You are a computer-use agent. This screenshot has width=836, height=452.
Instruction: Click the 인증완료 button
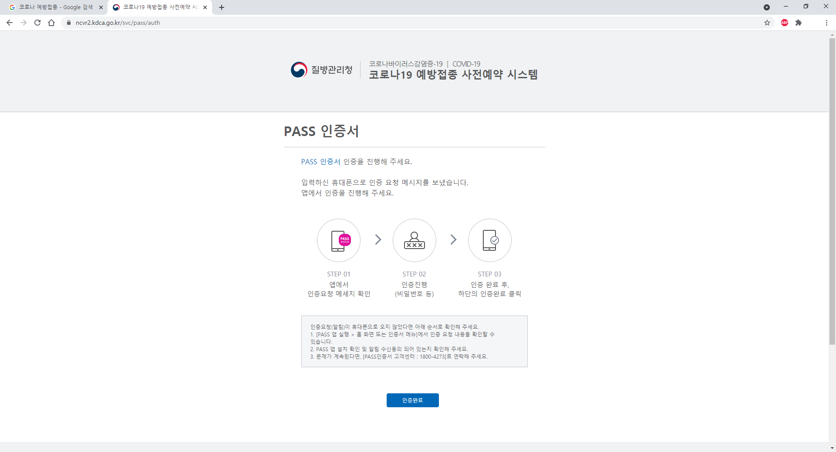click(412, 400)
